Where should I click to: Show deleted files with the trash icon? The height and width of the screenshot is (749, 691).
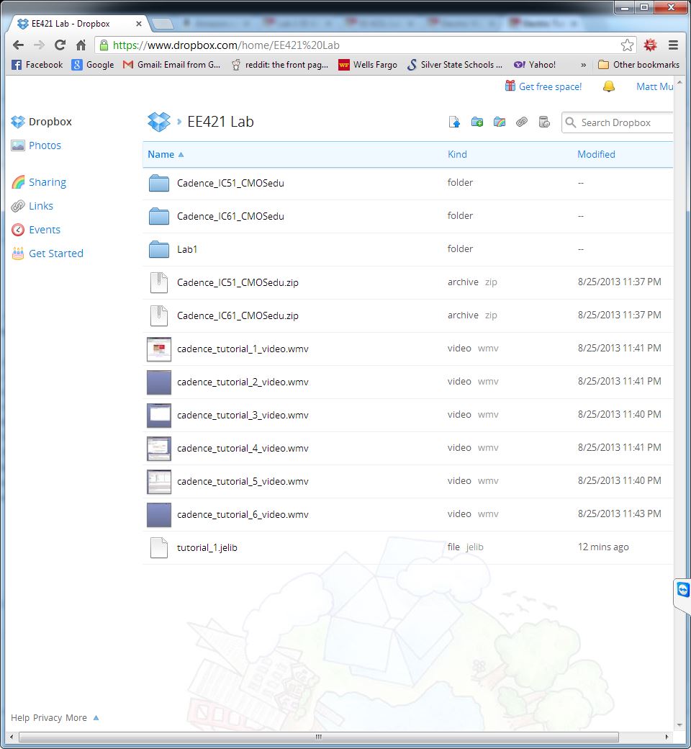pyautogui.click(x=545, y=122)
